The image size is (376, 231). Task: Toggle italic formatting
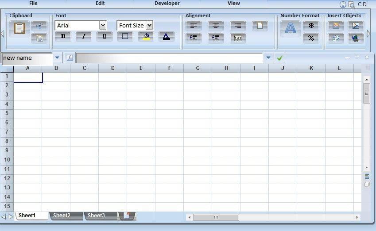(84, 37)
